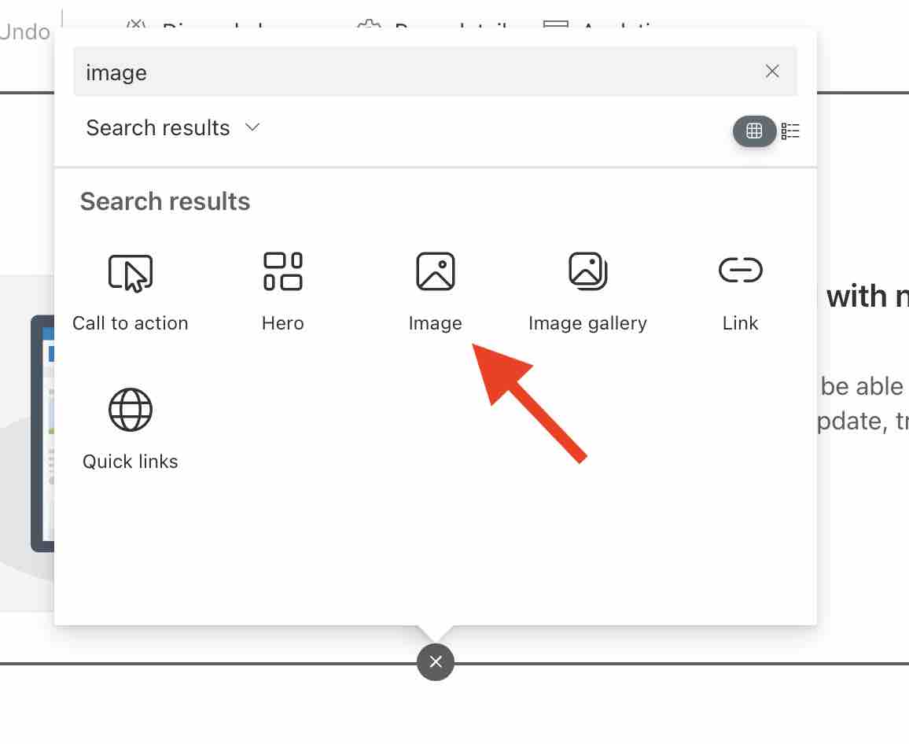Switch search results to grid view
This screenshot has width=909, height=744.
[x=754, y=131]
